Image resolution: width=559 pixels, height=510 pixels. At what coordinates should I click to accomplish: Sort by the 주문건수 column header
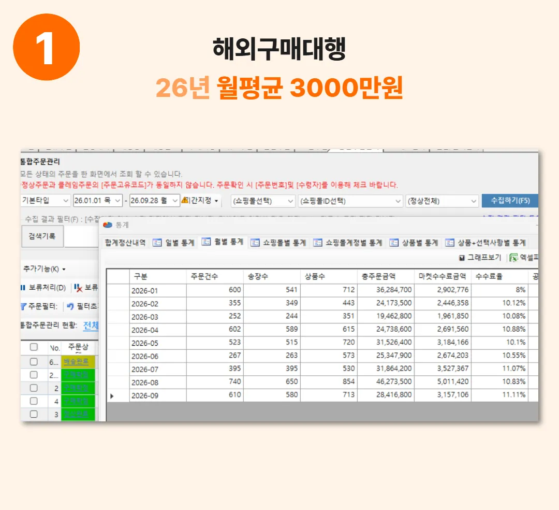pyautogui.click(x=215, y=277)
